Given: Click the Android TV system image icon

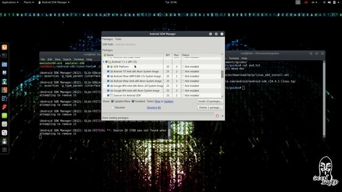Looking at the screenshot, I should pyautogui.click(x=112, y=71).
